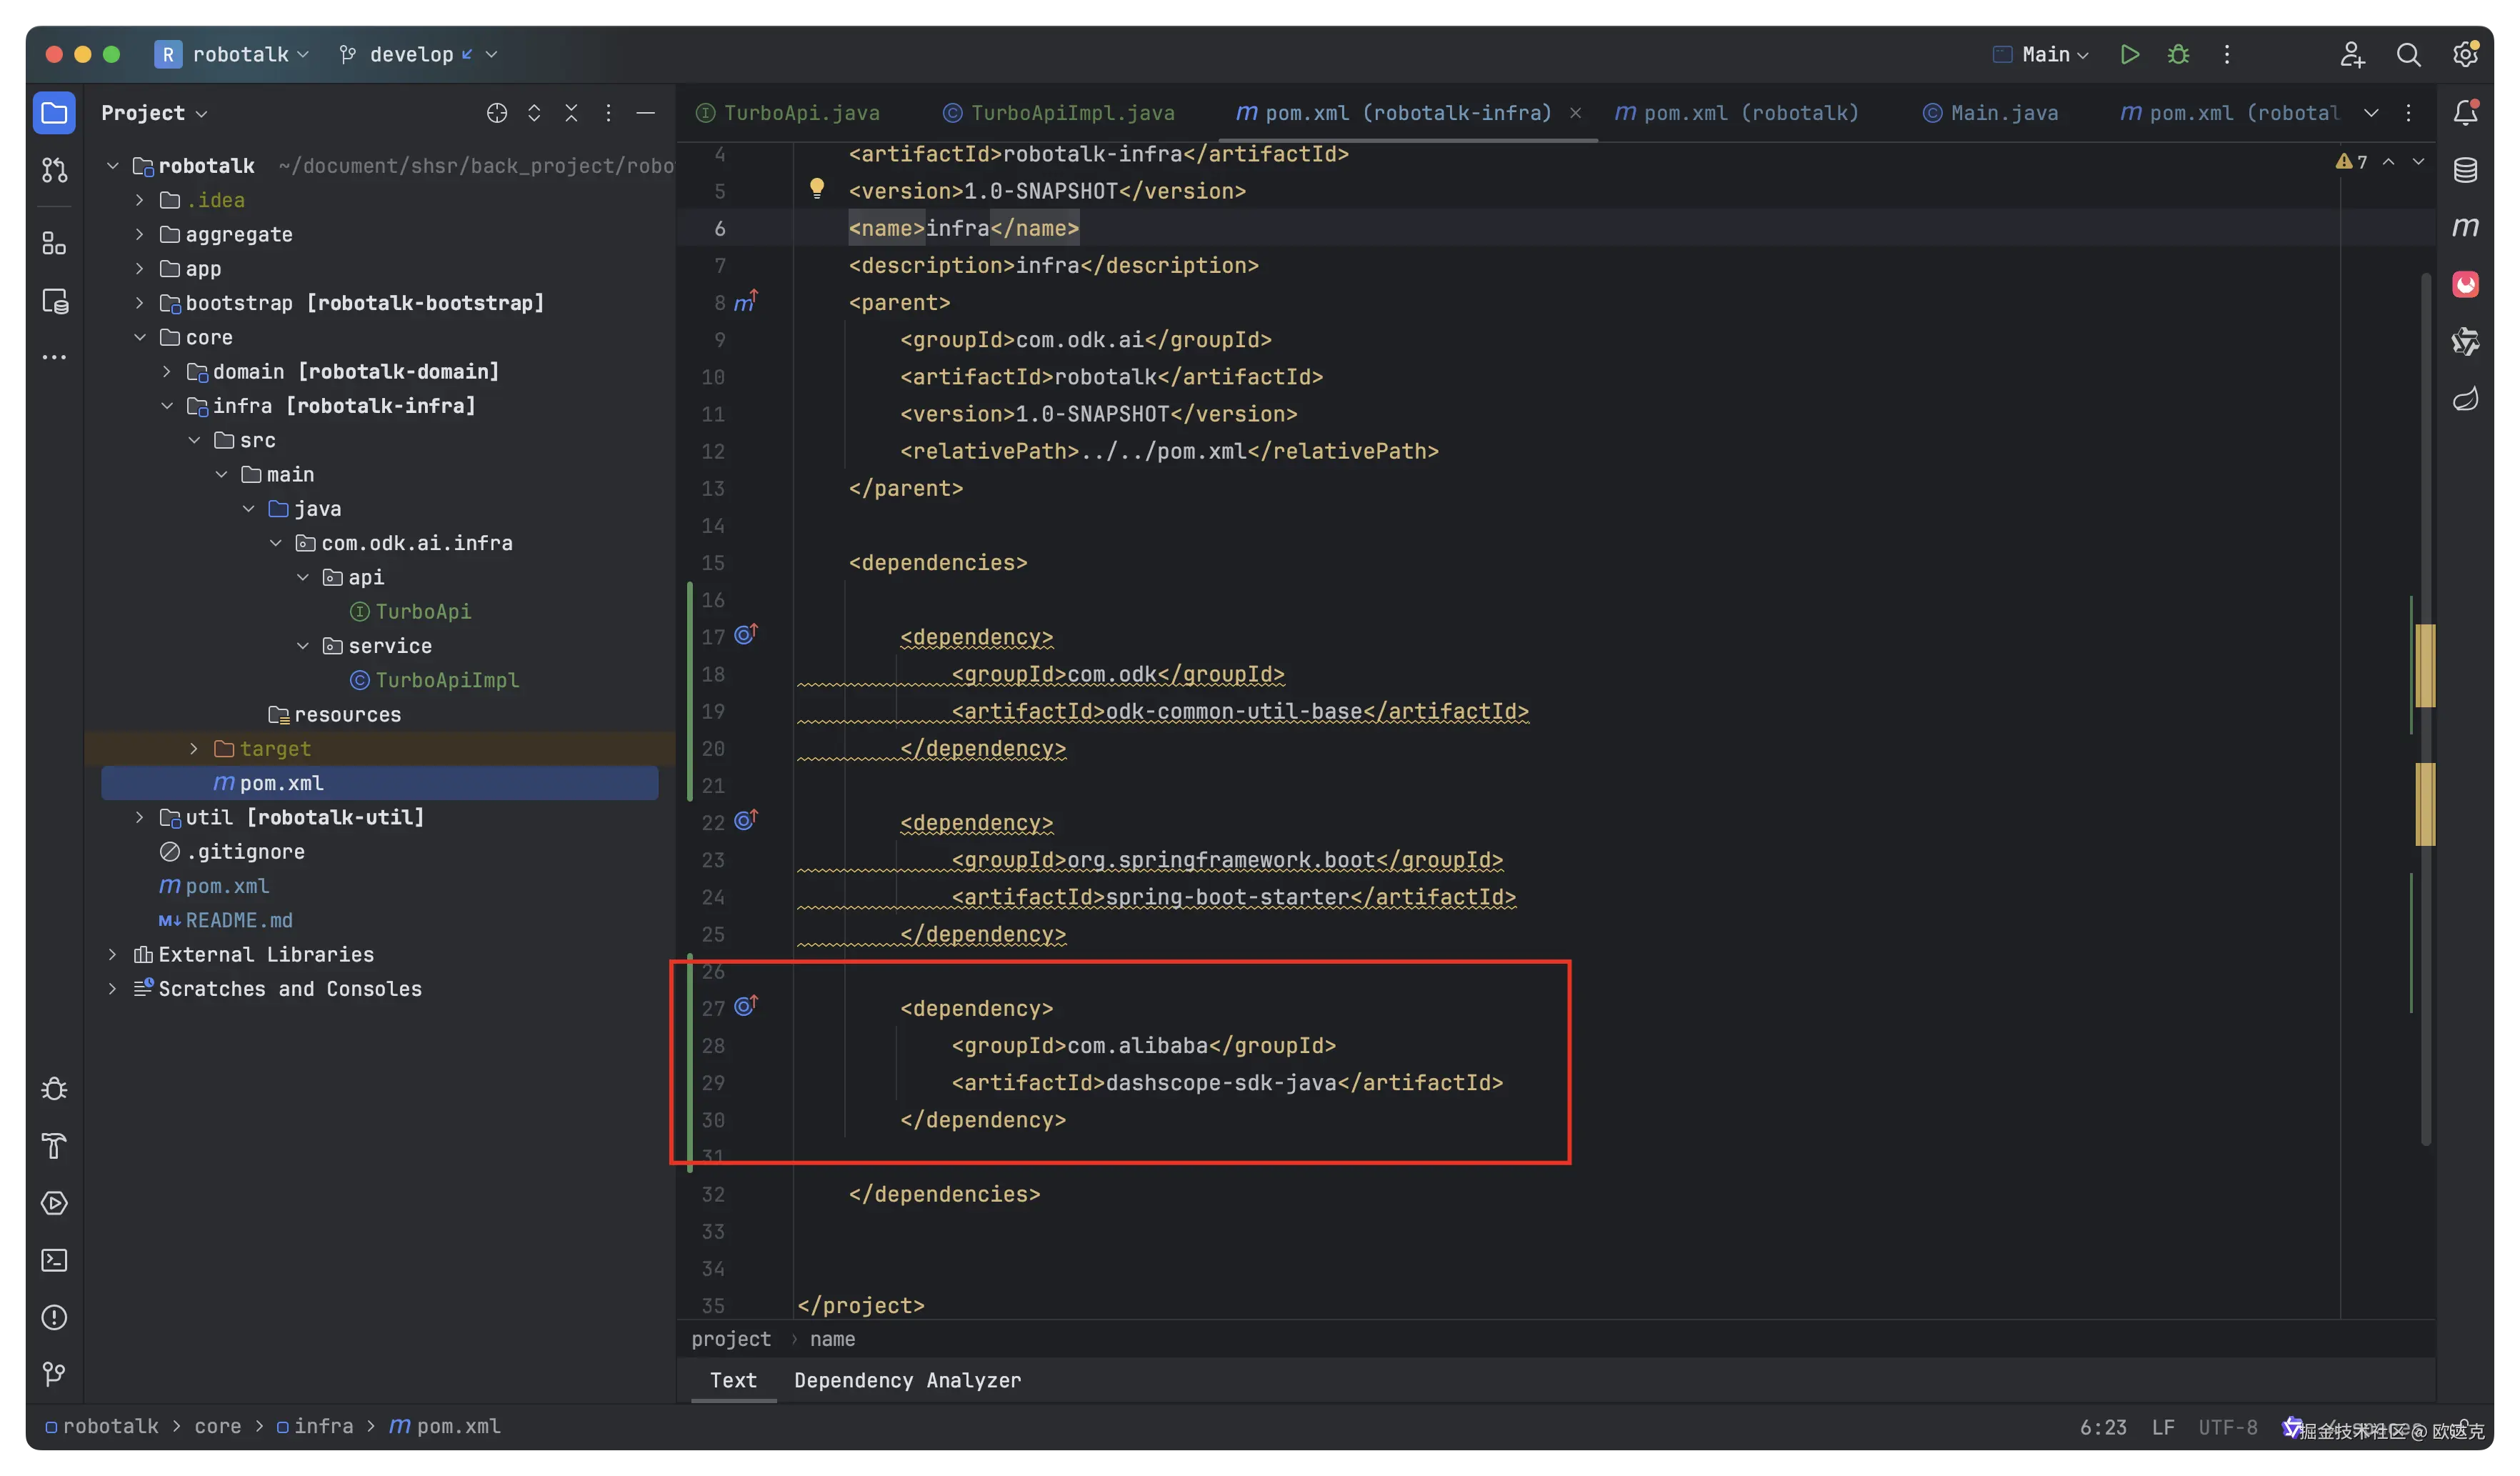
Task: Click the Select Opened File target icon
Action: click(x=496, y=113)
